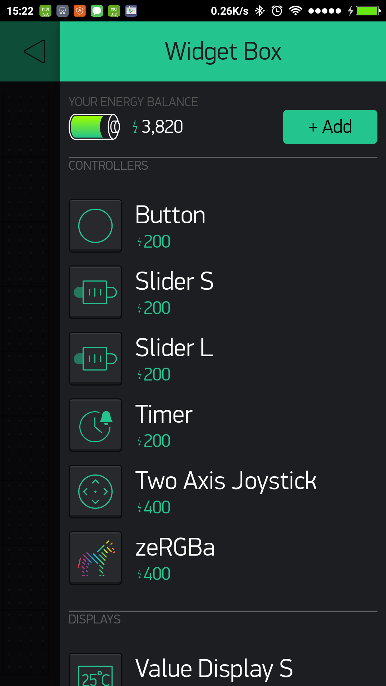Viewport: 386px width, 686px height.
Task: Select the Two Axis Joystick icon
Action: (x=95, y=492)
